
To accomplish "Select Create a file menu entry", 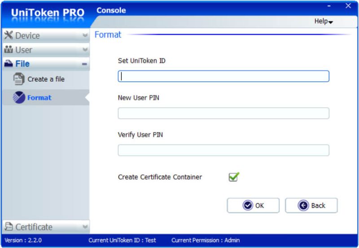I will tap(46, 79).
